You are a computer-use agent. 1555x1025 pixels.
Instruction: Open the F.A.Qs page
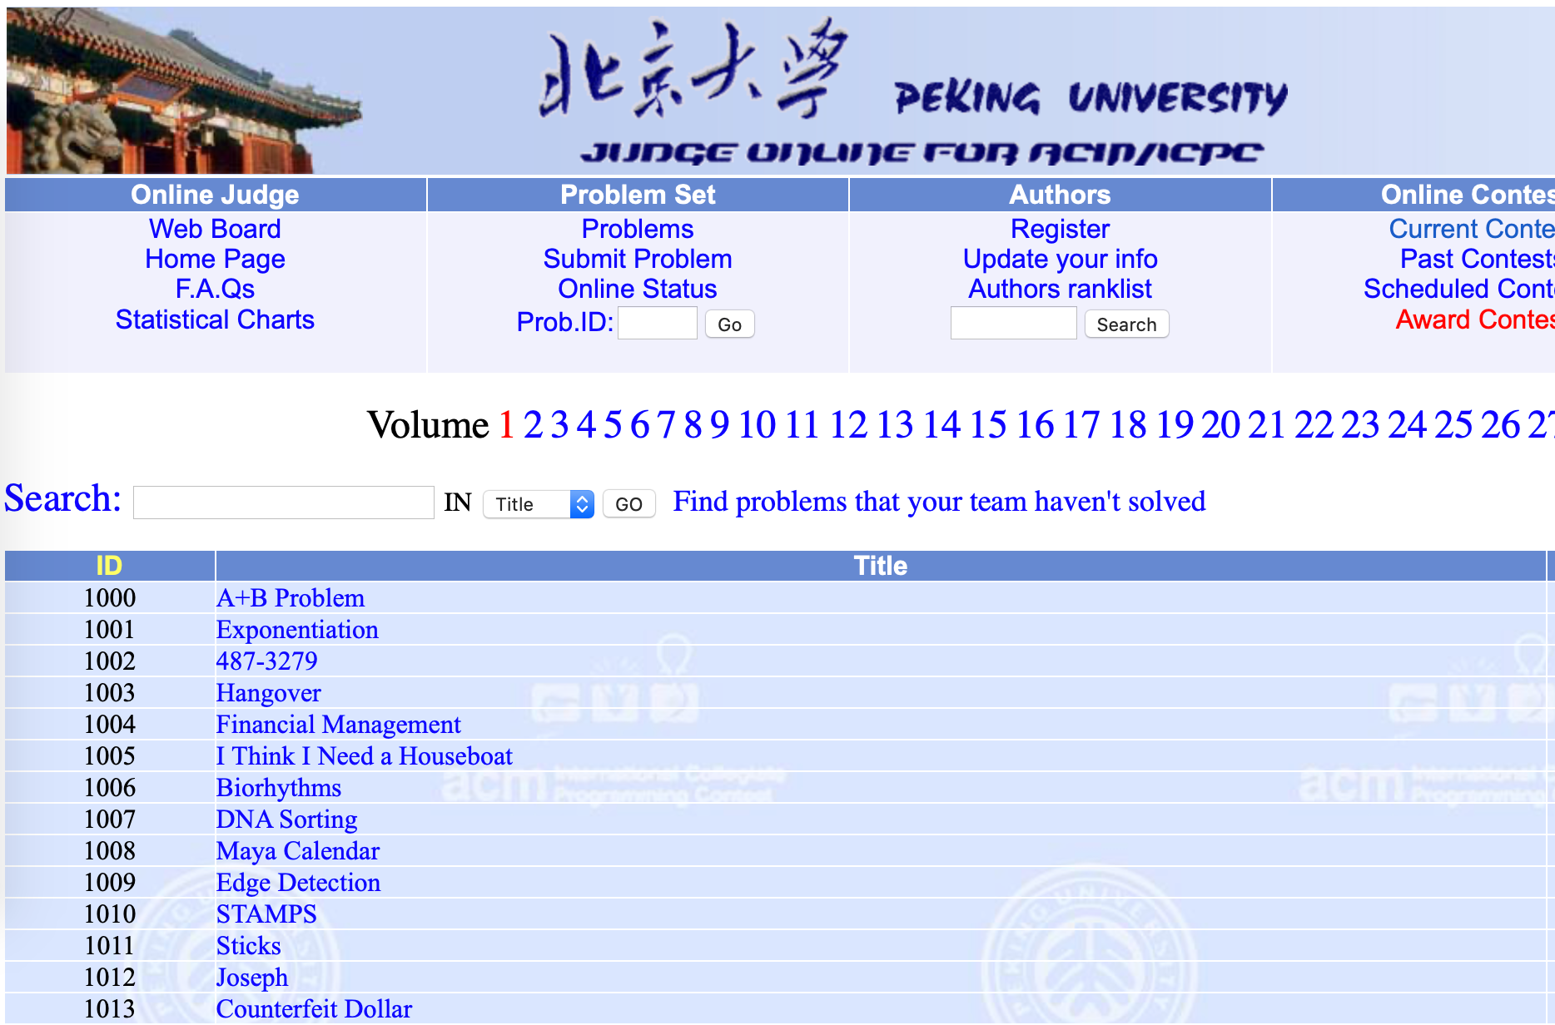tap(215, 289)
